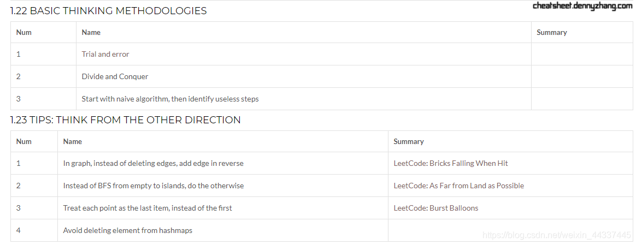Screen dimensions: 636x245
Task: Click the BFS from empty to islands tip
Action: (x=153, y=186)
